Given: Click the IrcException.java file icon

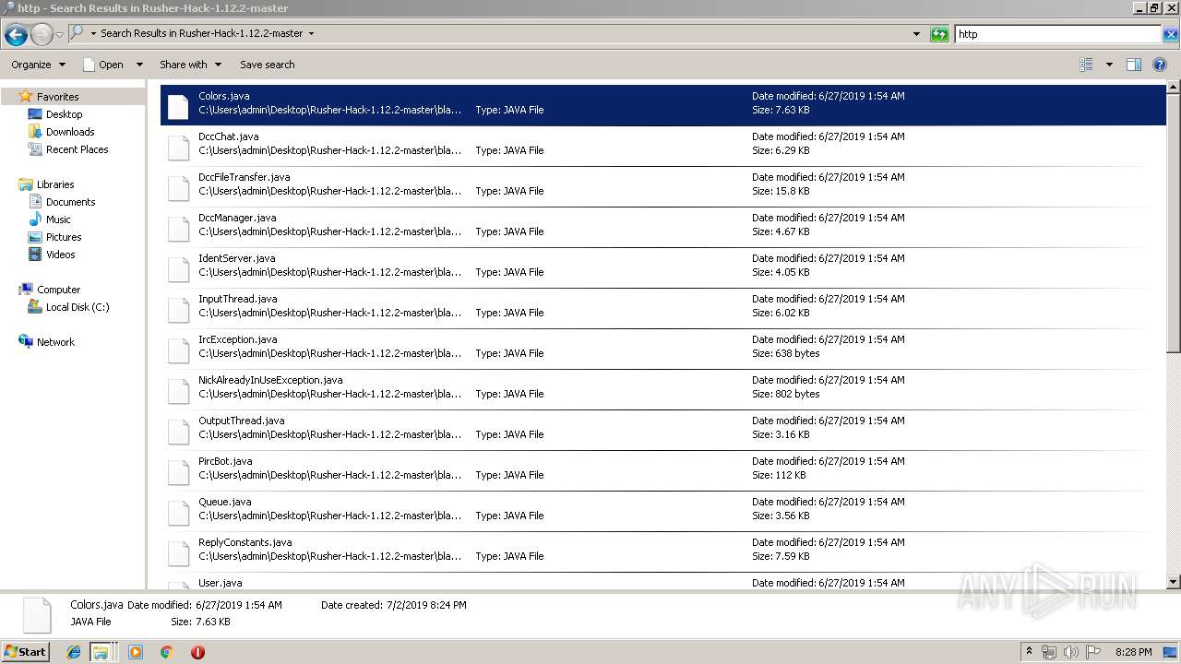Looking at the screenshot, I should coord(178,350).
